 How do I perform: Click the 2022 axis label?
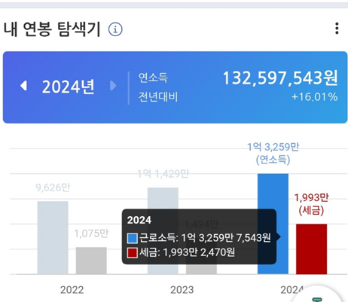[x=72, y=290]
